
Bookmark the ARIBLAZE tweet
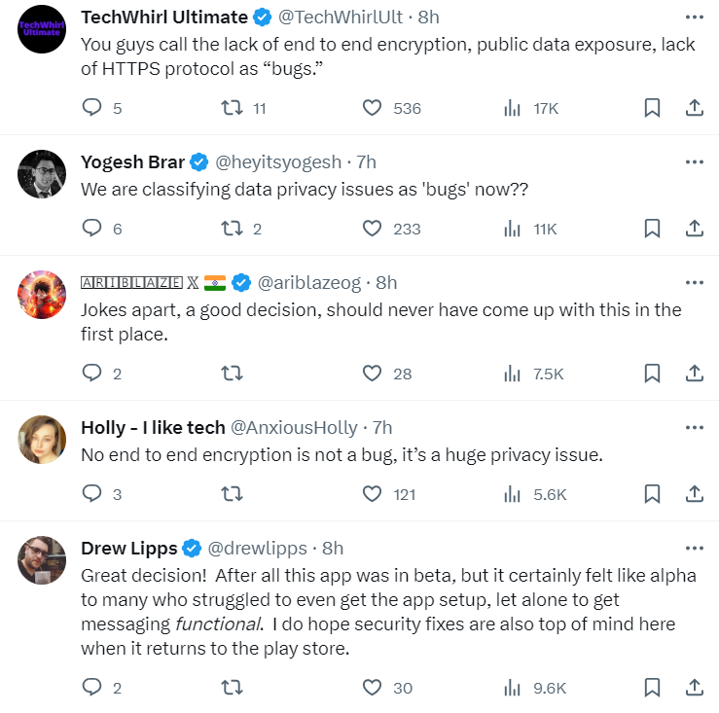point(653,373)
